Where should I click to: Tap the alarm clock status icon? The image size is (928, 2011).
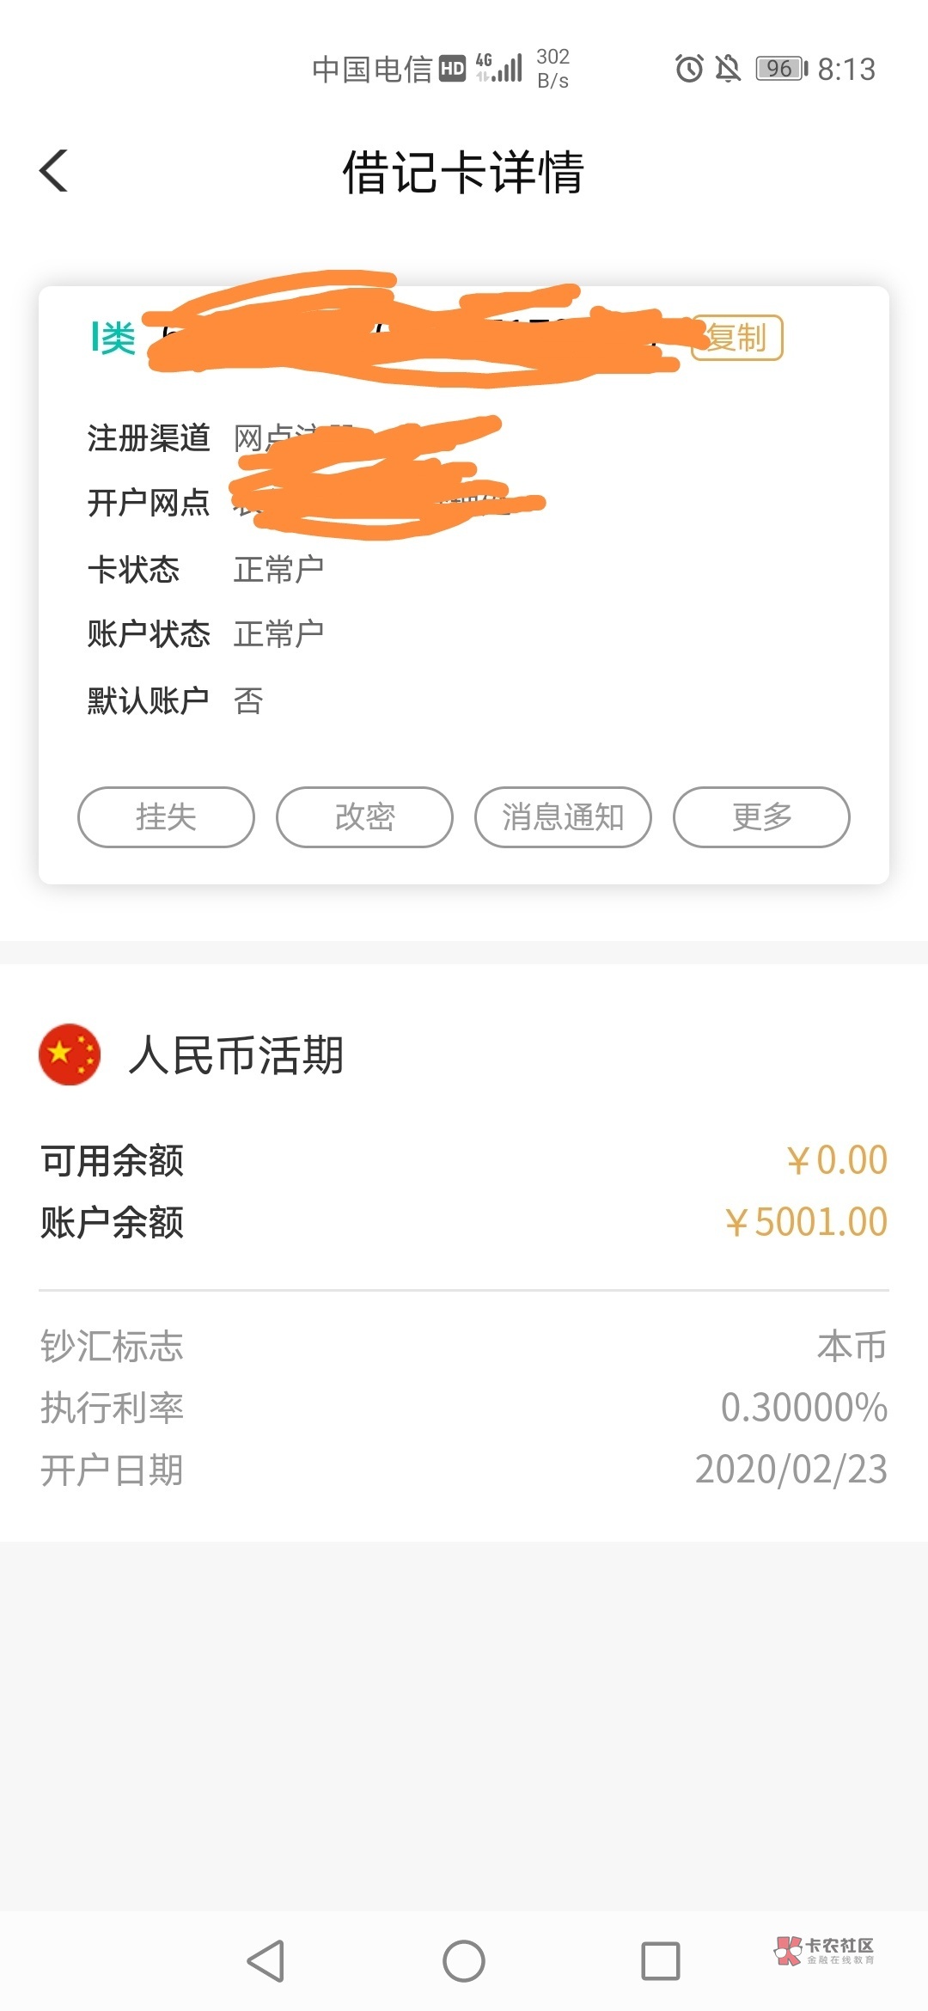point(689,69)
